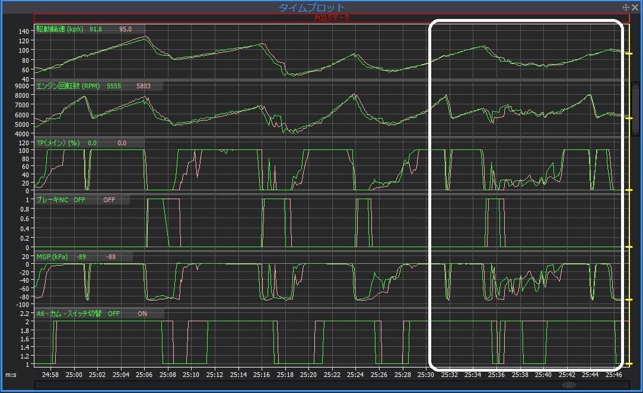Click the yellow cursor marker on TP plot
Image resolution: width=643 pixels, height=393 pixels.
pos(628,190)
